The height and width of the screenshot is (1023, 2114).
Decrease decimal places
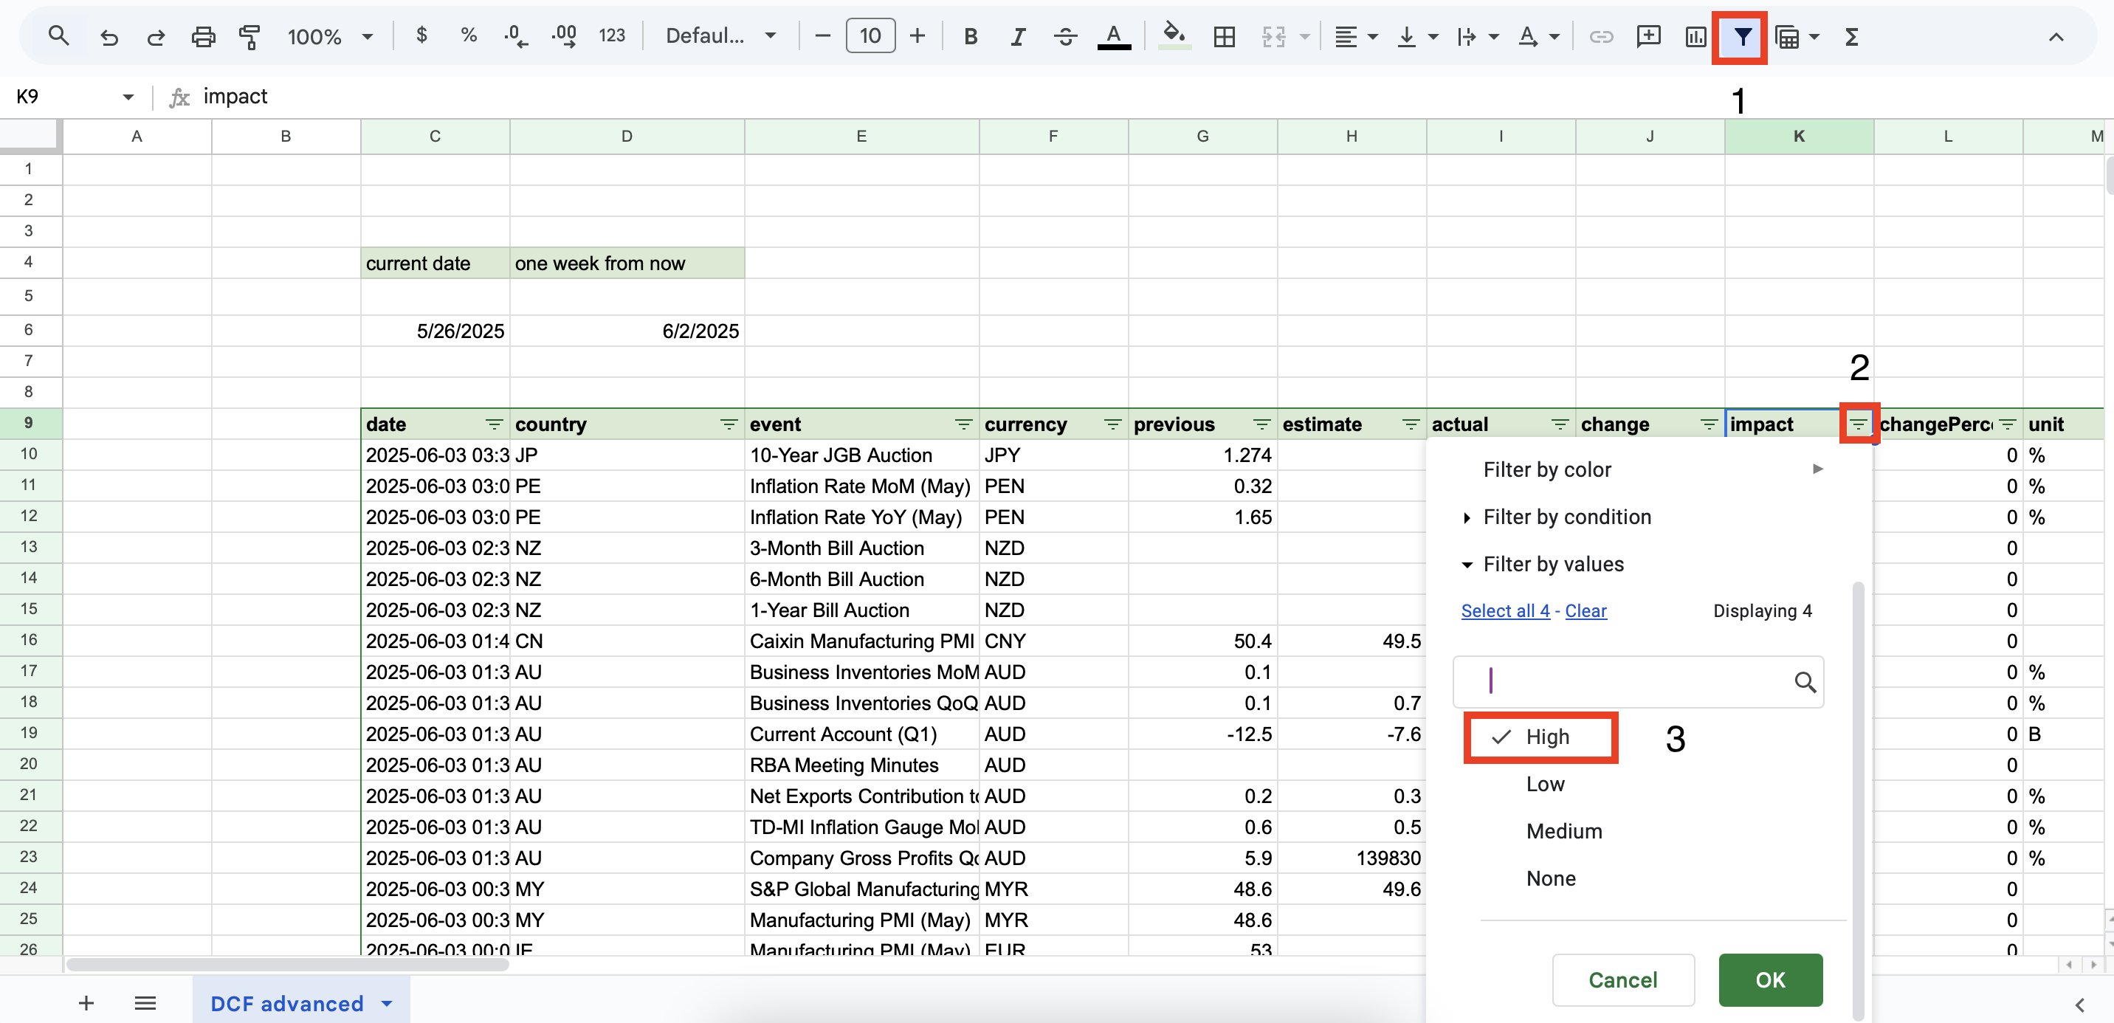click(515, 36)
